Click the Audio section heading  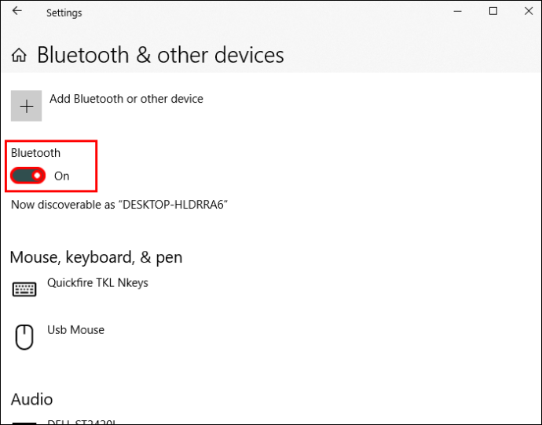tap(32, 399)
